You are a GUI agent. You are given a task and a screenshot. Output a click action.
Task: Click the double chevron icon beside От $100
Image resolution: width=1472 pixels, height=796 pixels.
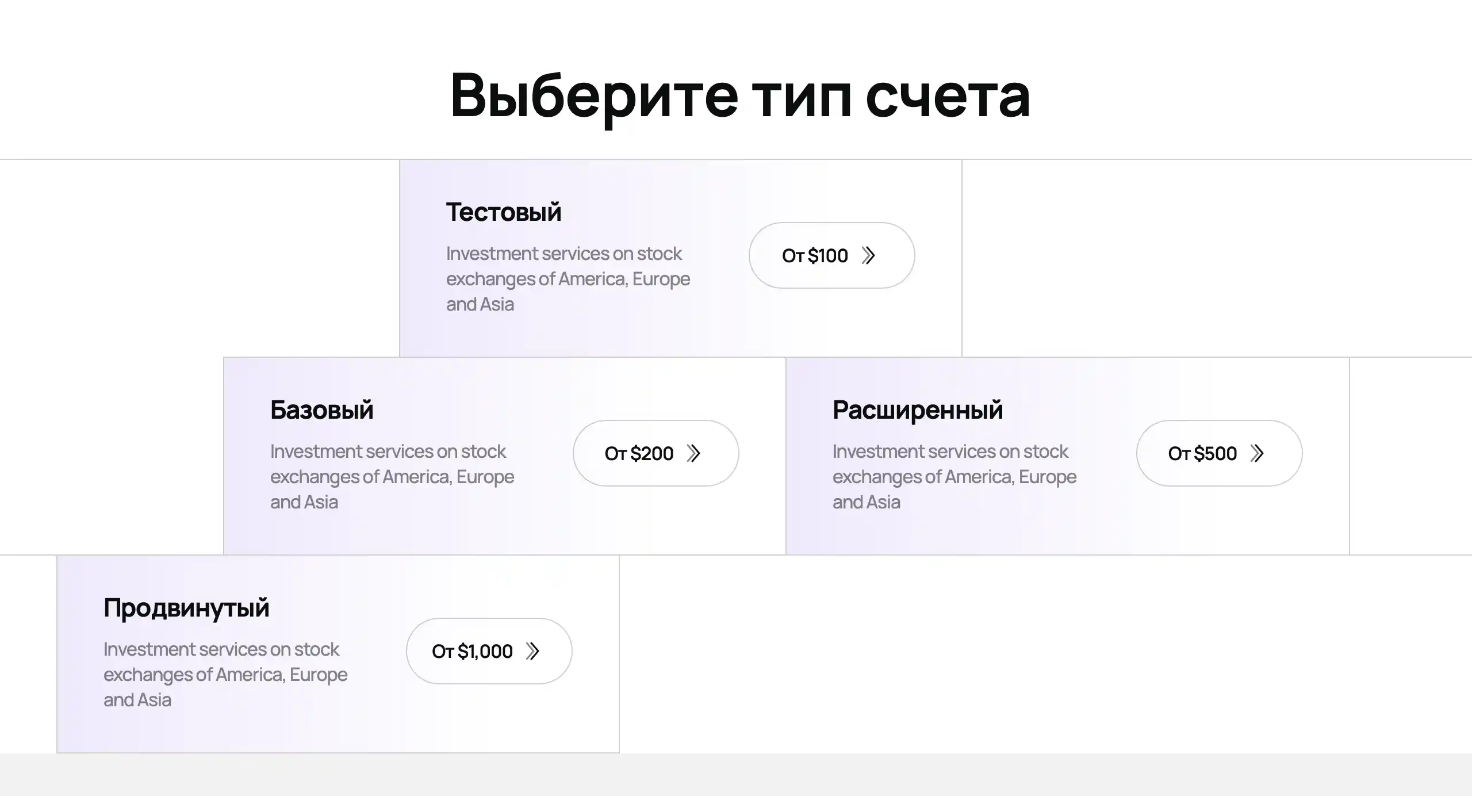868,255
